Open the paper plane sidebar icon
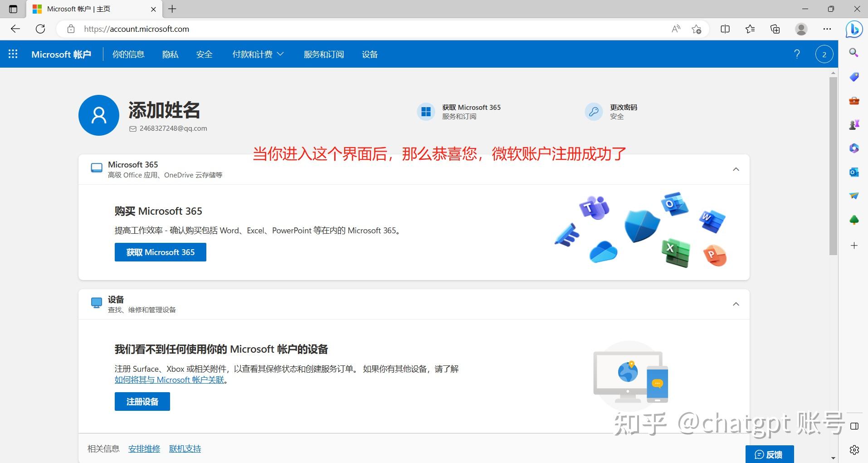Screen dimensions: 868x463 (x=854, y=196)
